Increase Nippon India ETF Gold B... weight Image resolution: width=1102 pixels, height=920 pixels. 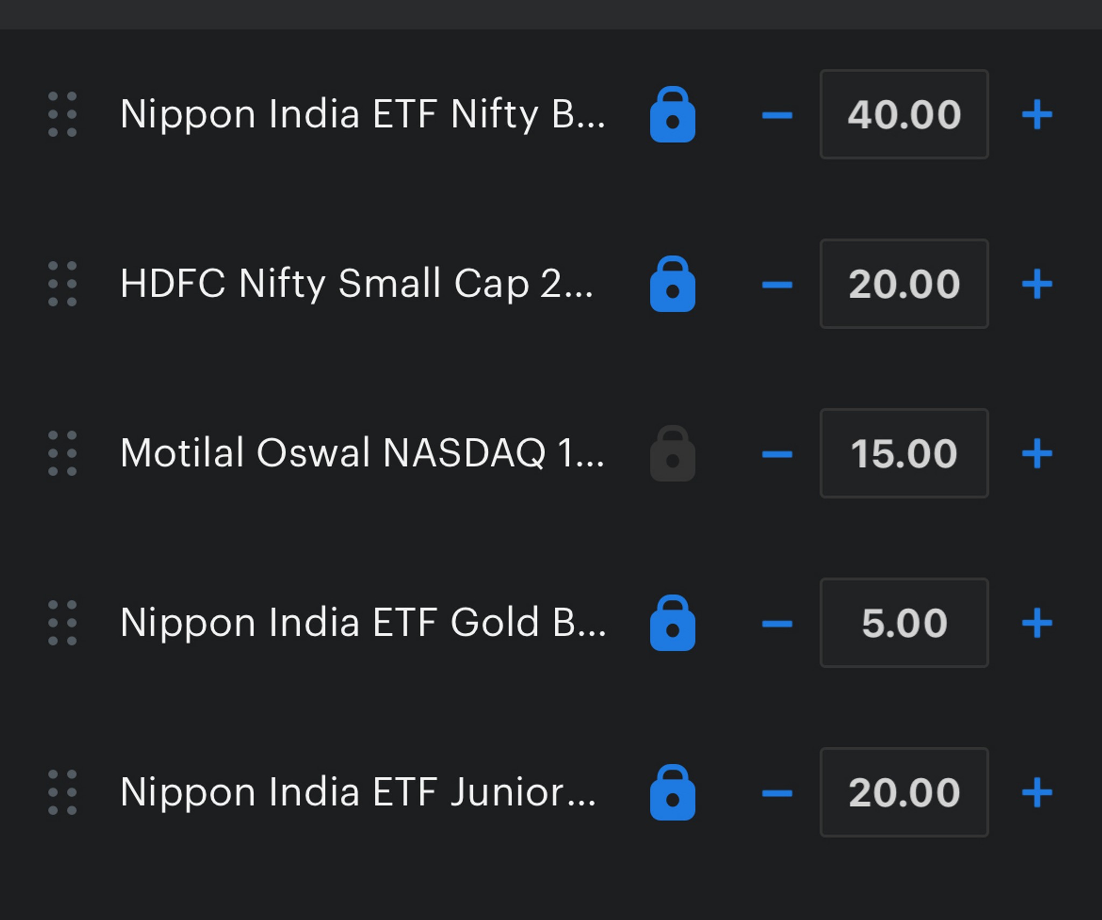pos(1037,623)
